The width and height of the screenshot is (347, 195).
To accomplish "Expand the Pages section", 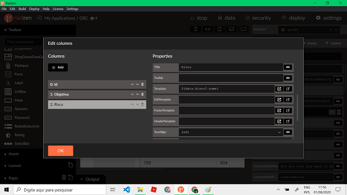I will click(x=6, y=178).
